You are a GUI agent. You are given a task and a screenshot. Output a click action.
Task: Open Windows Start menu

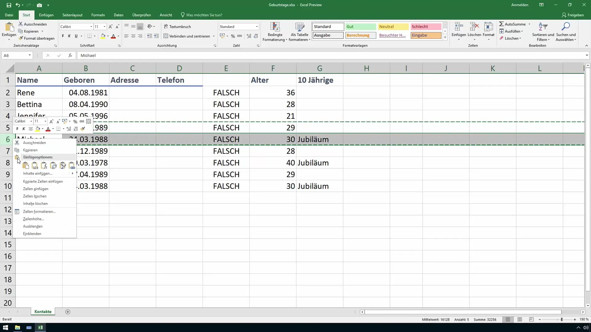click(x=6, y=327)
